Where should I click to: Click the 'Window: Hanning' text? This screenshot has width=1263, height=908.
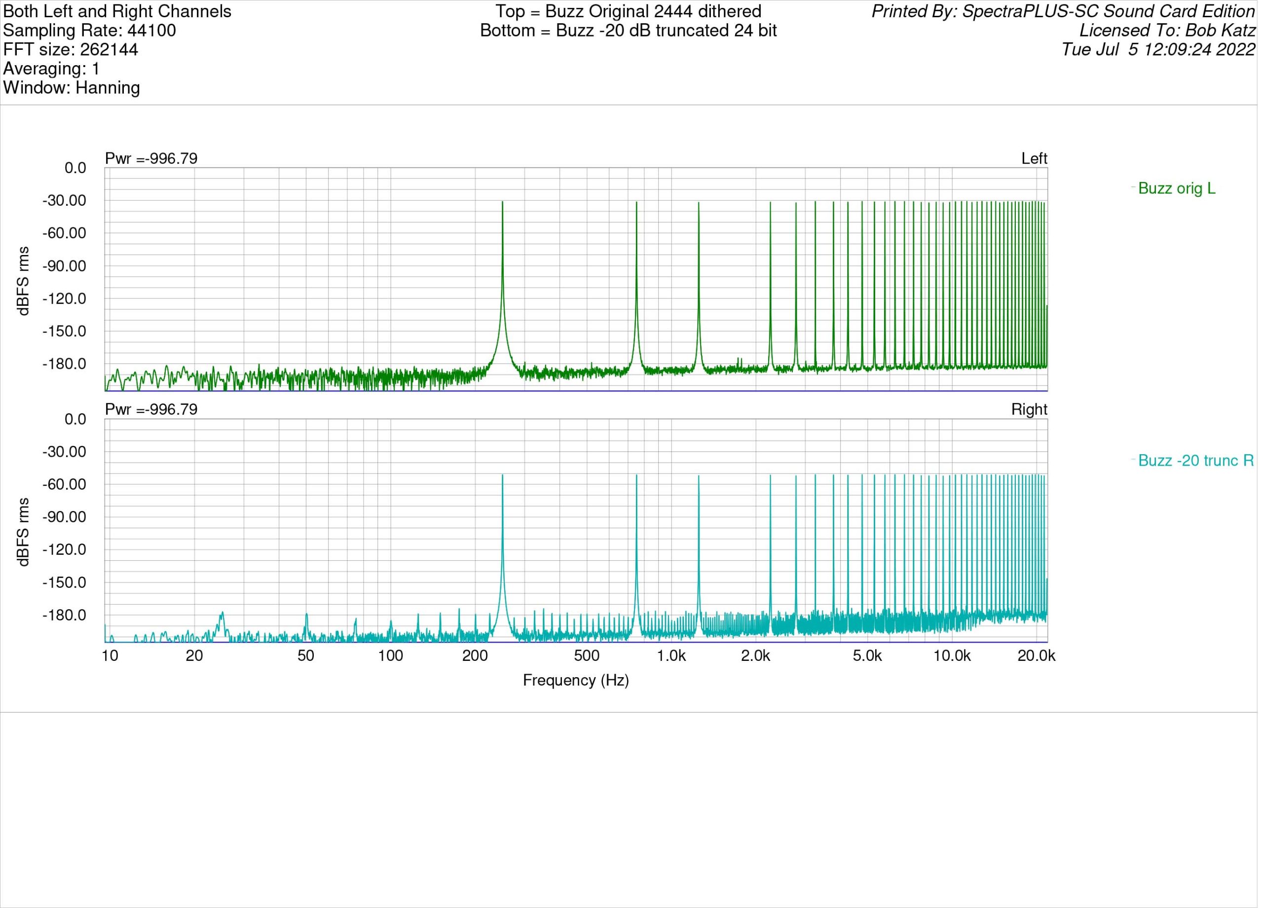click(x=71, y=88)
